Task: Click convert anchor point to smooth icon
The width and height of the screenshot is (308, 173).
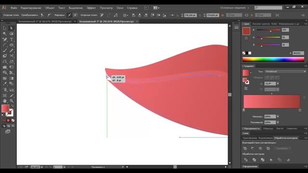Action: tap(49, 15)
